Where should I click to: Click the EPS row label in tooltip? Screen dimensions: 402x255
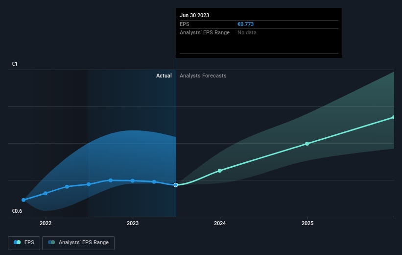click(184, 24)
